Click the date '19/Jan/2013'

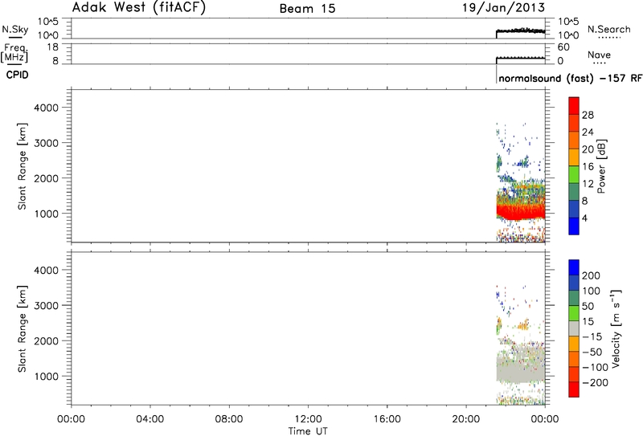[x=504, y=8]
